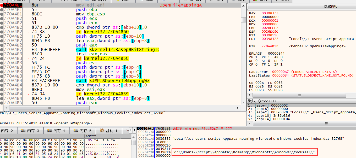Screen dimensions: 356x158
Task: Toggle breakpoint dot on test eax,eax line
Action: (x=2, y=54)
